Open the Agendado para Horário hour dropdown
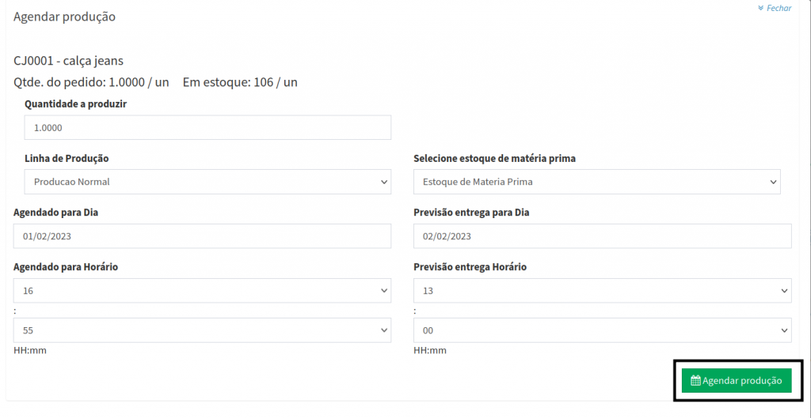811x418 pixels. pyautogui.click(x=202, y=291)
